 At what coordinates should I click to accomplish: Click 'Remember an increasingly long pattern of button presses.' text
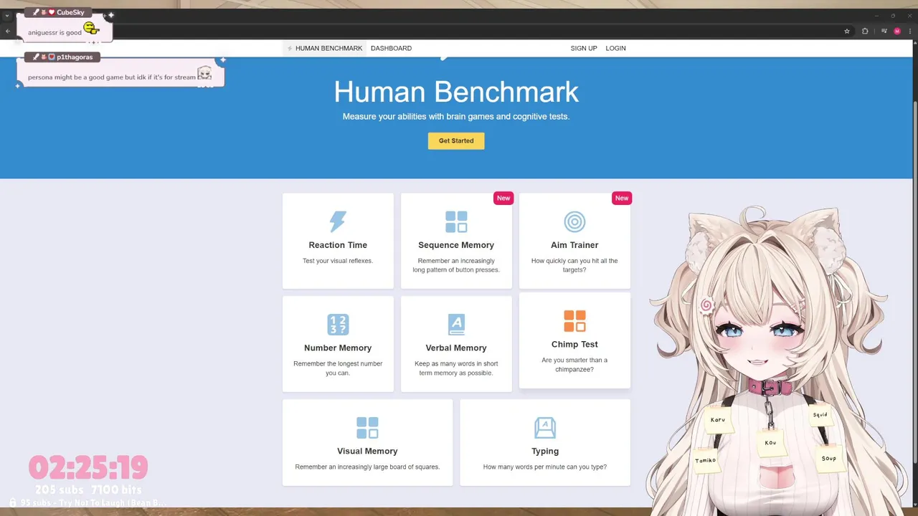[456, 265]
